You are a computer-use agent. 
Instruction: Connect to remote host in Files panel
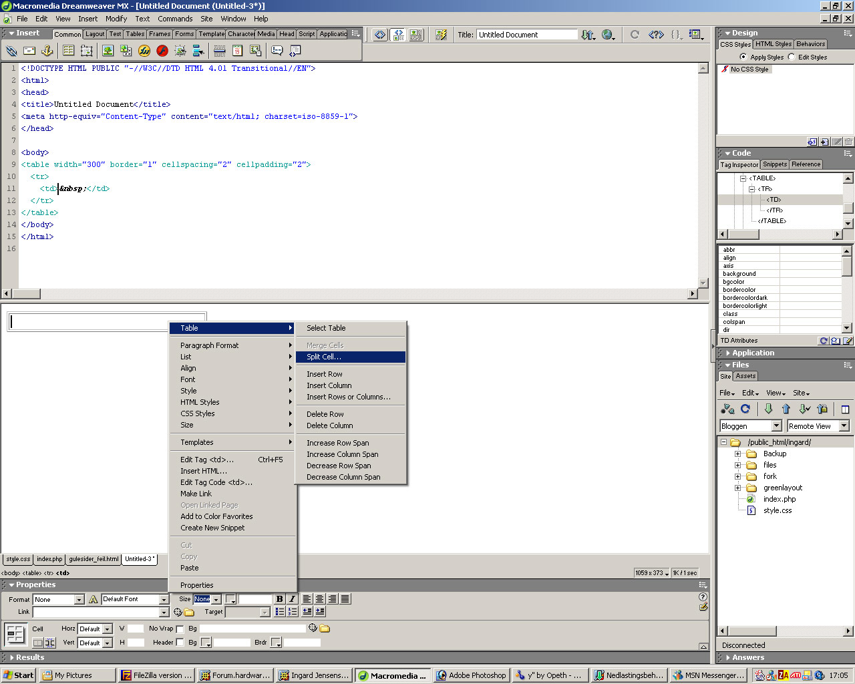pos(728,409)
